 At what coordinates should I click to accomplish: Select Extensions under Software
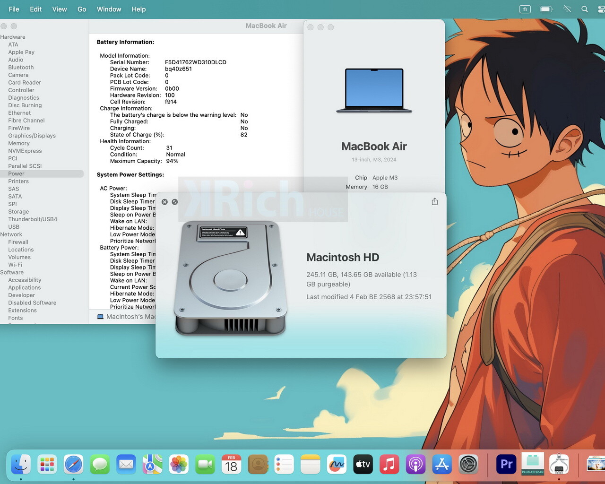coord(22,310)
